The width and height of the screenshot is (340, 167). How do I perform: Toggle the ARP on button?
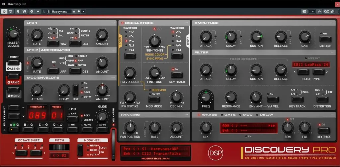click(x=53, y=71)
